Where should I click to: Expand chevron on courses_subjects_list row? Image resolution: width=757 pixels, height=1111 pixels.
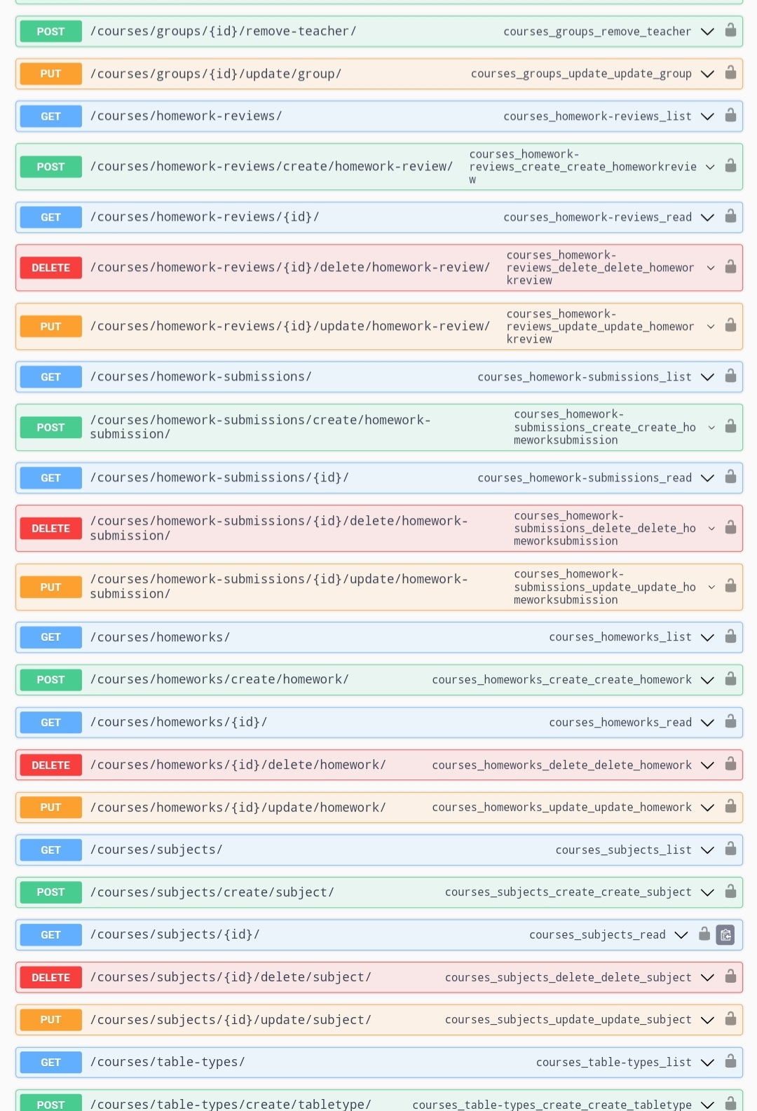708,850
